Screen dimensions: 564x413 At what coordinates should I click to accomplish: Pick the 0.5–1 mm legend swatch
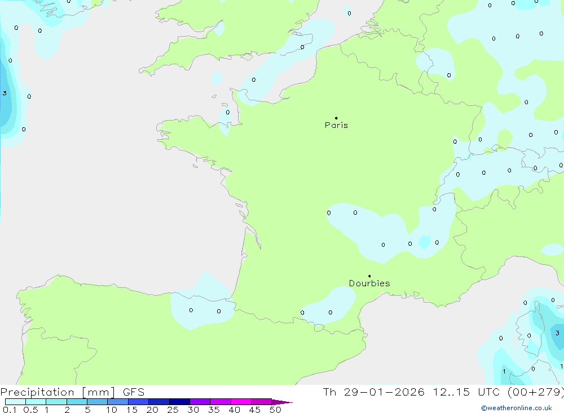(36, 402)
